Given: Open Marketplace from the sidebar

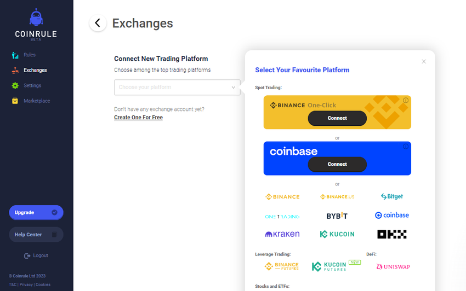Looking at the screenshot, I should point(36,101).
